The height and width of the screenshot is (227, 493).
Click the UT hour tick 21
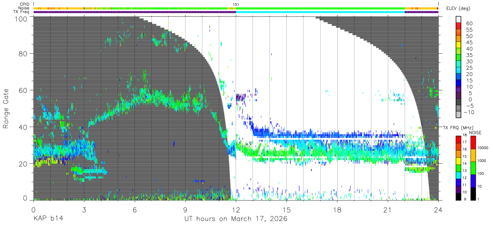tap(387, 209)
